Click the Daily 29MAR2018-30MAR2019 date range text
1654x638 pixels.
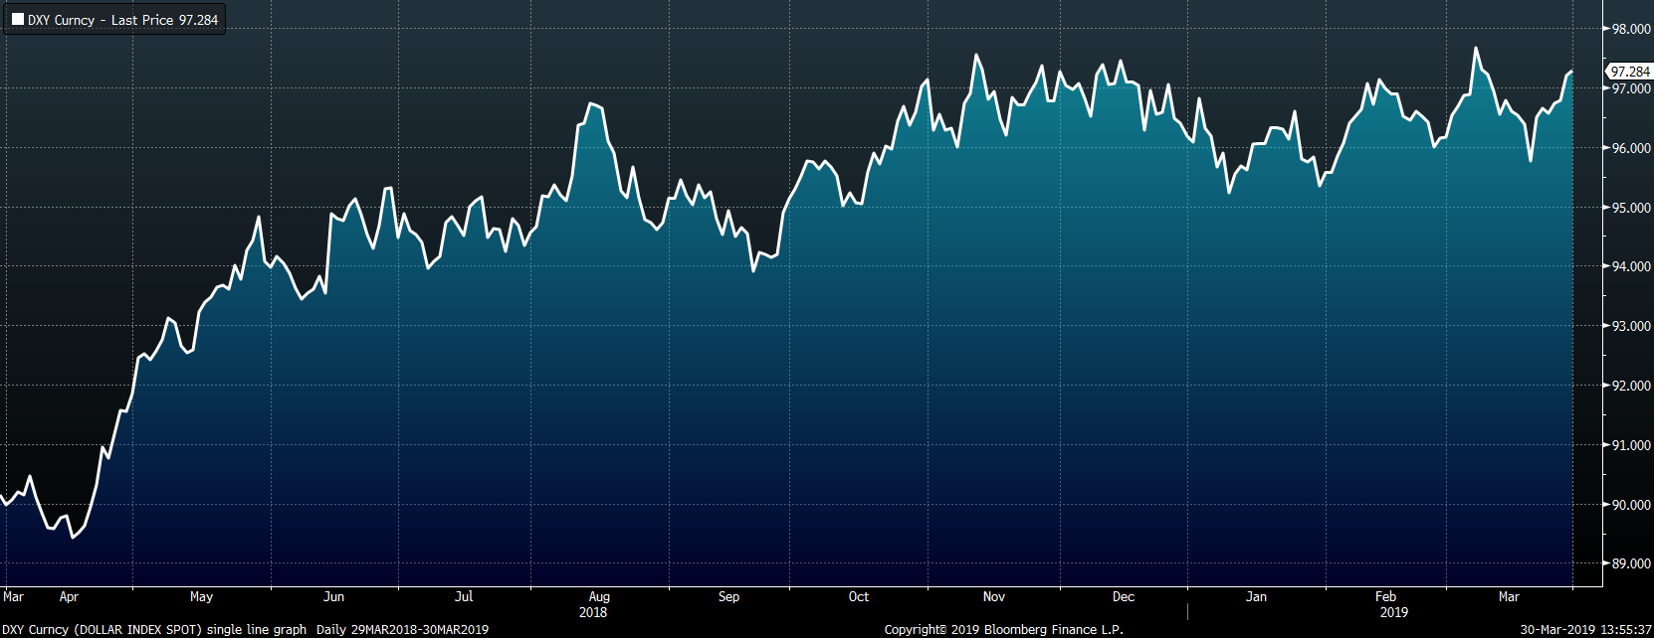click(x=402, y=630)
